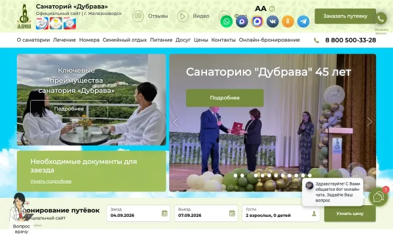Open WhatsApp chat icon
This screenshot has width=393, height=245.
(x=227, y=22)
